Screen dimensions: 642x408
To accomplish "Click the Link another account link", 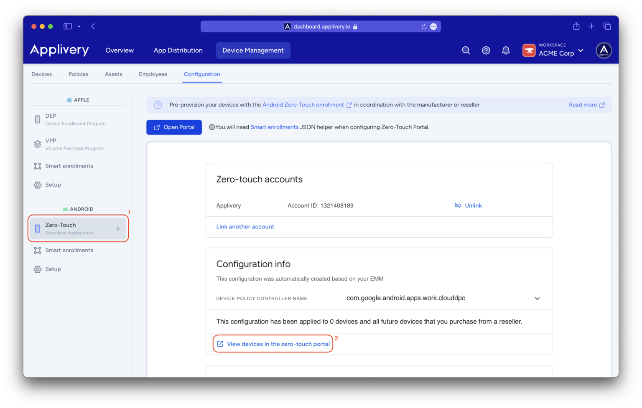I will point(245,226).
